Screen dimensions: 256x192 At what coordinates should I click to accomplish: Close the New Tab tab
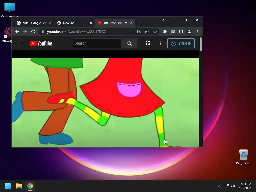(x=91, y=23)
